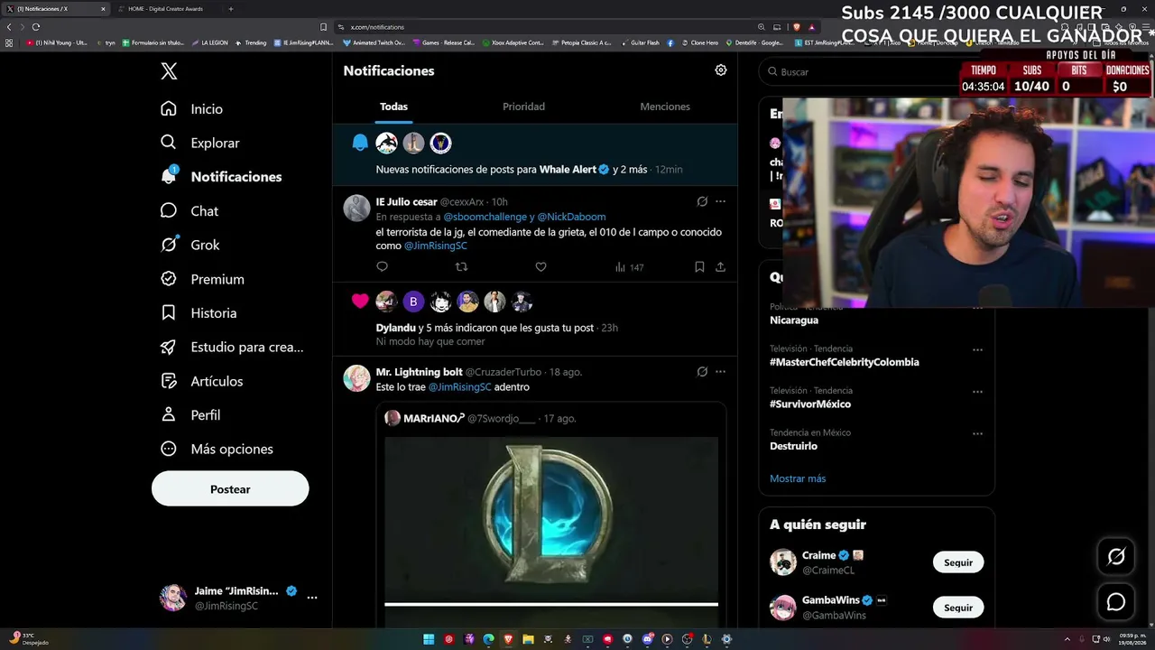1155x650 pixels.
Task: Open Windows Start menu
Action: click(429, 639)
